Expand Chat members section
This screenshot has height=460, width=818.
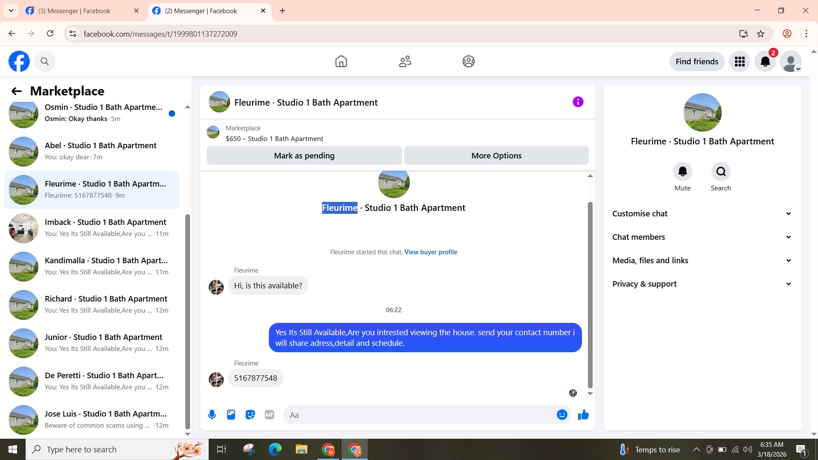tap(702, 237)
